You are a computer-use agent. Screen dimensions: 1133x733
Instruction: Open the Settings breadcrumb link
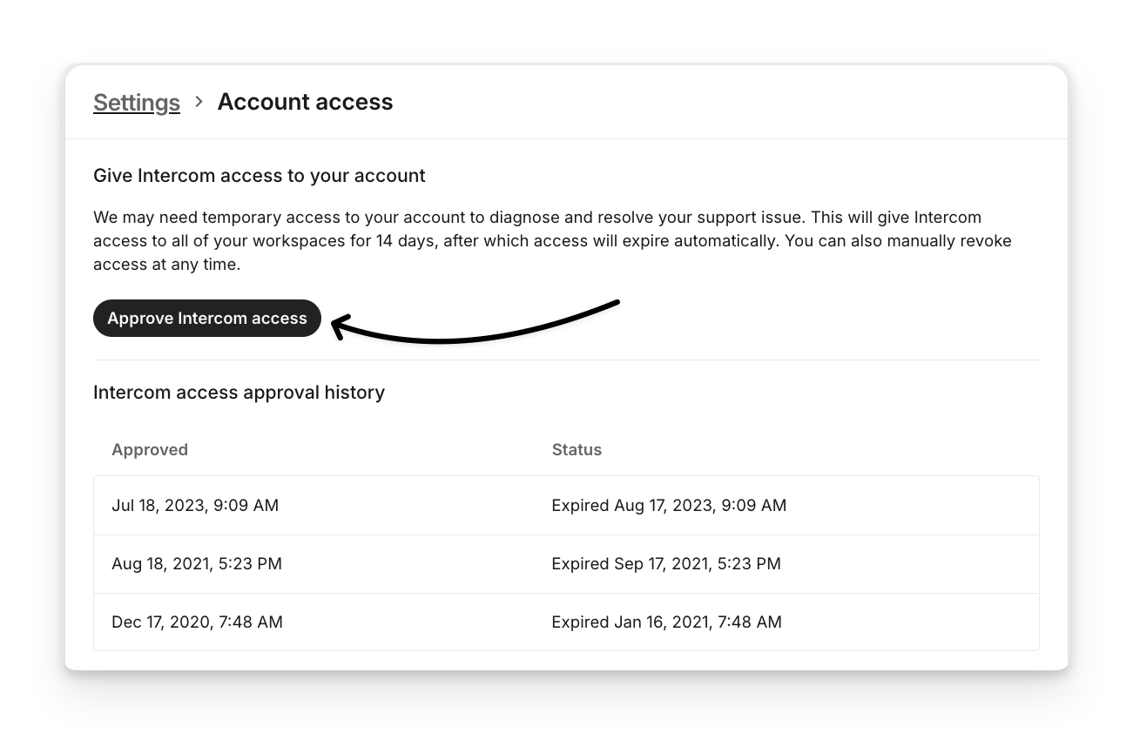[x=137, y=103]
